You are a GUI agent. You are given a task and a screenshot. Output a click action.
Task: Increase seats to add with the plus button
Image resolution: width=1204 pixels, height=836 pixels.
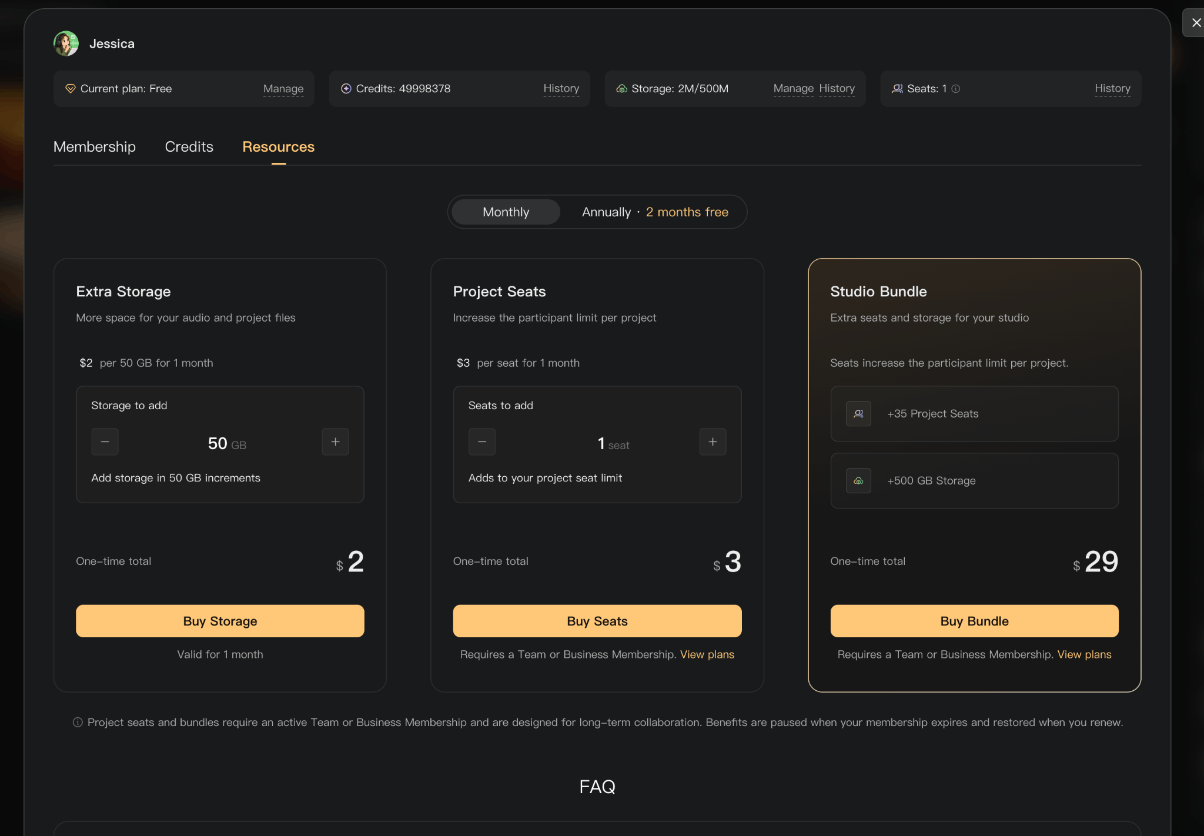tap(713, 442)
